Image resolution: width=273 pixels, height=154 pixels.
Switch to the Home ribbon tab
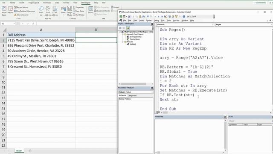pos(12,3)
